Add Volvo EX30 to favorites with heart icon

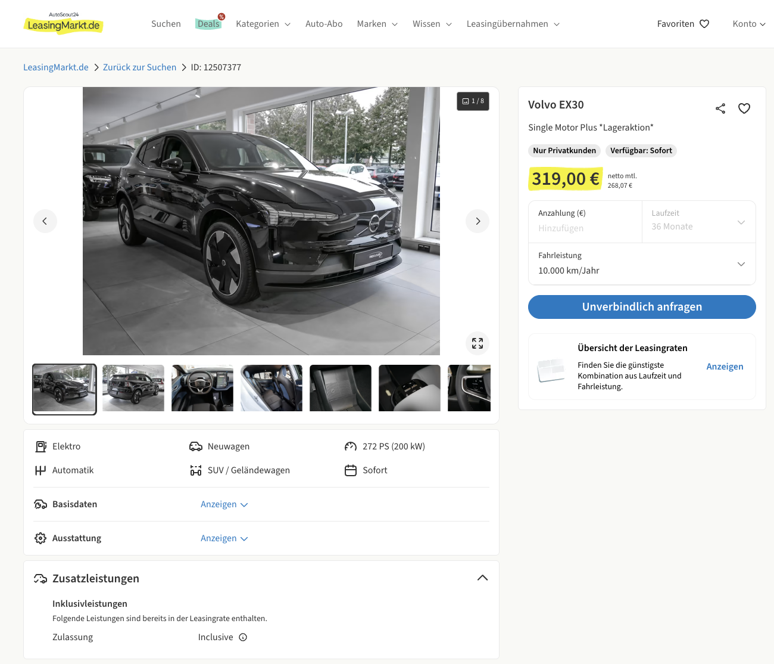tap(744, 108)
